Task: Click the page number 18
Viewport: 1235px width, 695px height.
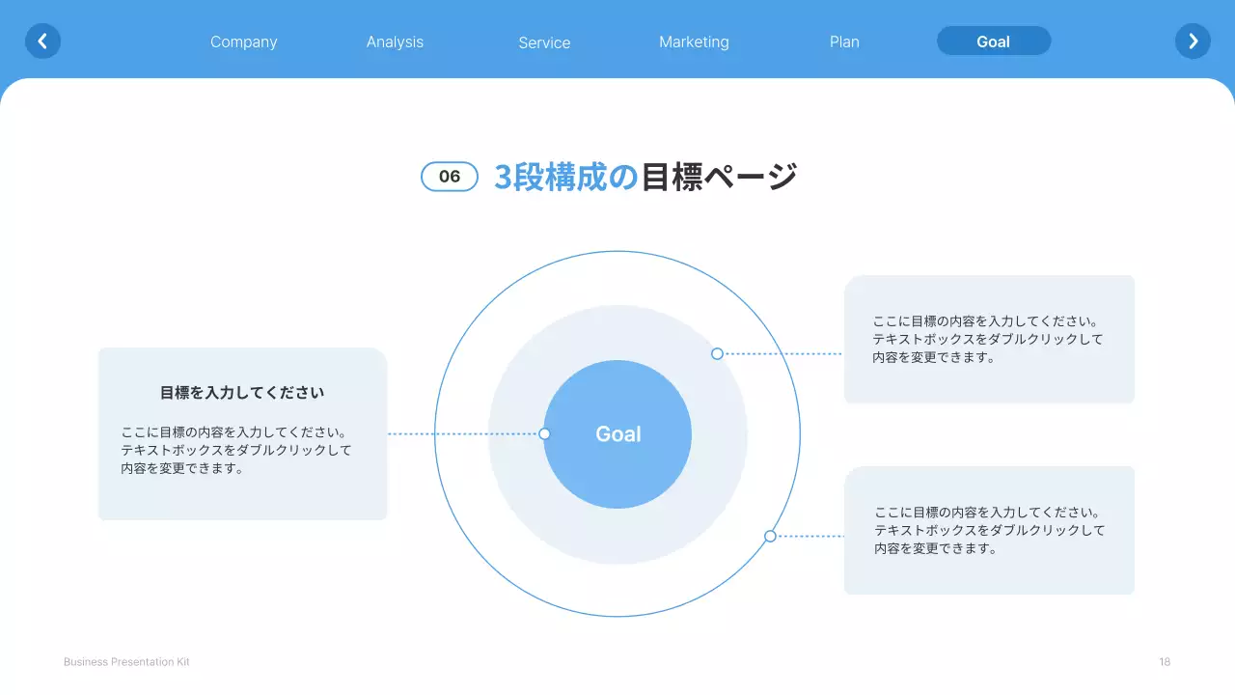Action: pyautogui.click(x=1164, y=661)
